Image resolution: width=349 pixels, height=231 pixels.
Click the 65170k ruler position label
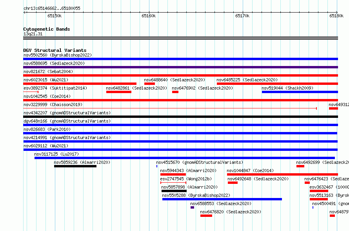point(242,16)
